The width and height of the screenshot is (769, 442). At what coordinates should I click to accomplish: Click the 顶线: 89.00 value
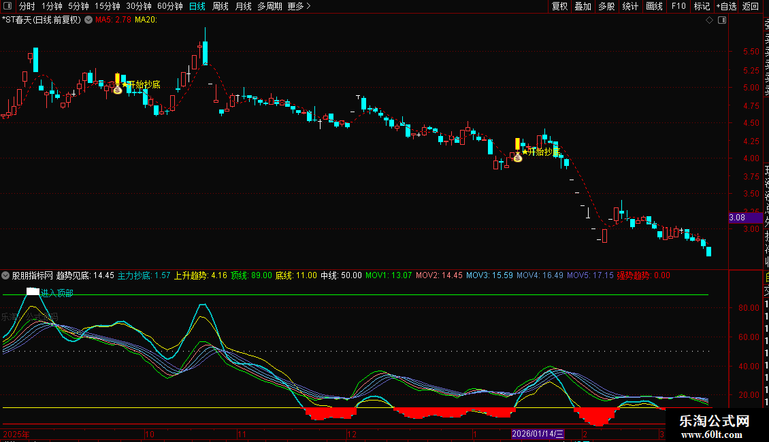(x=251, y=275)
